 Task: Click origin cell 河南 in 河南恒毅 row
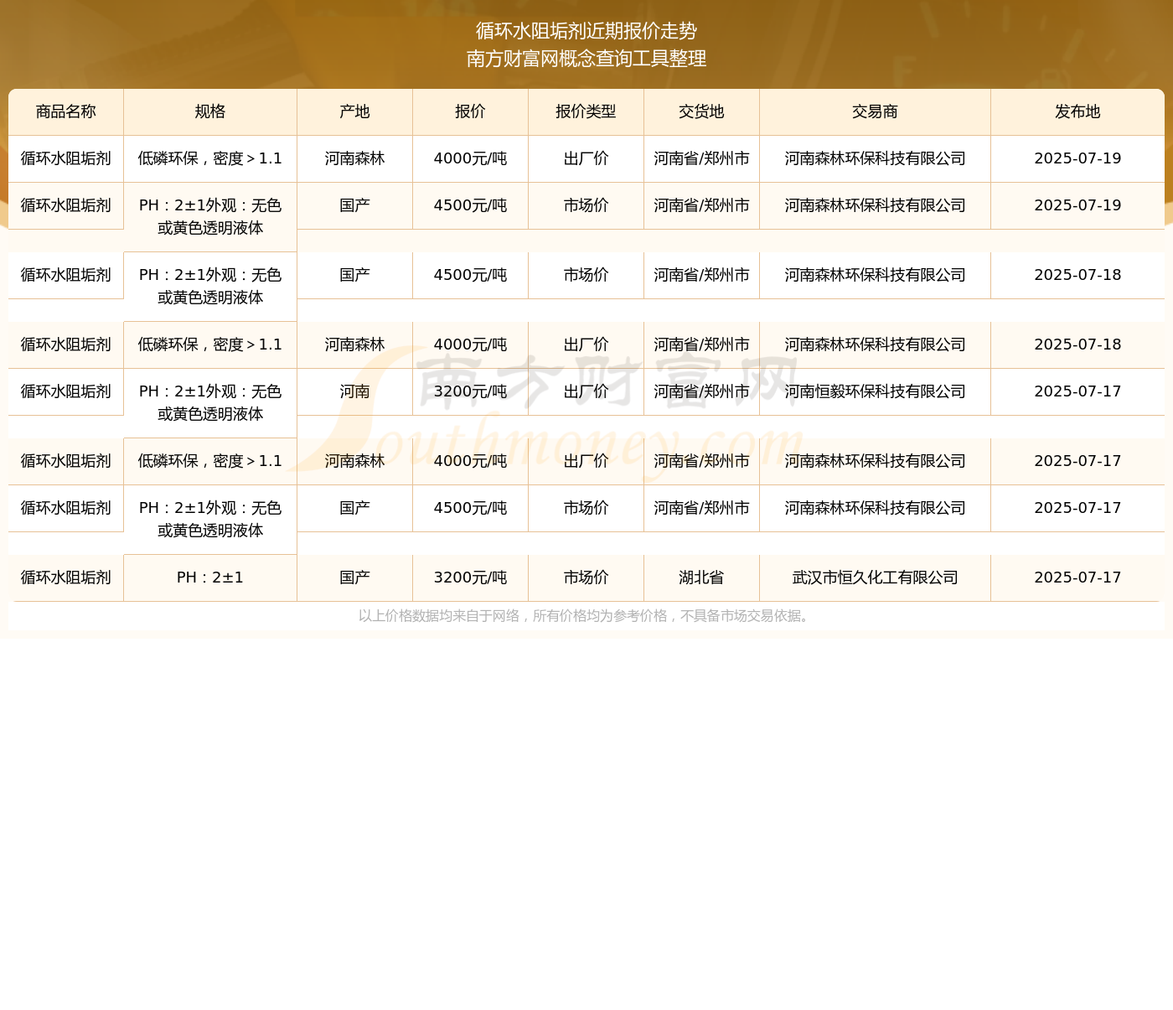pyautogui.click(x=355, y=391)
